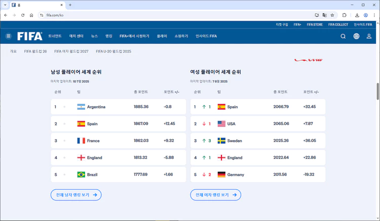Expand the tab search dropdown arrow

pos(5,5)
